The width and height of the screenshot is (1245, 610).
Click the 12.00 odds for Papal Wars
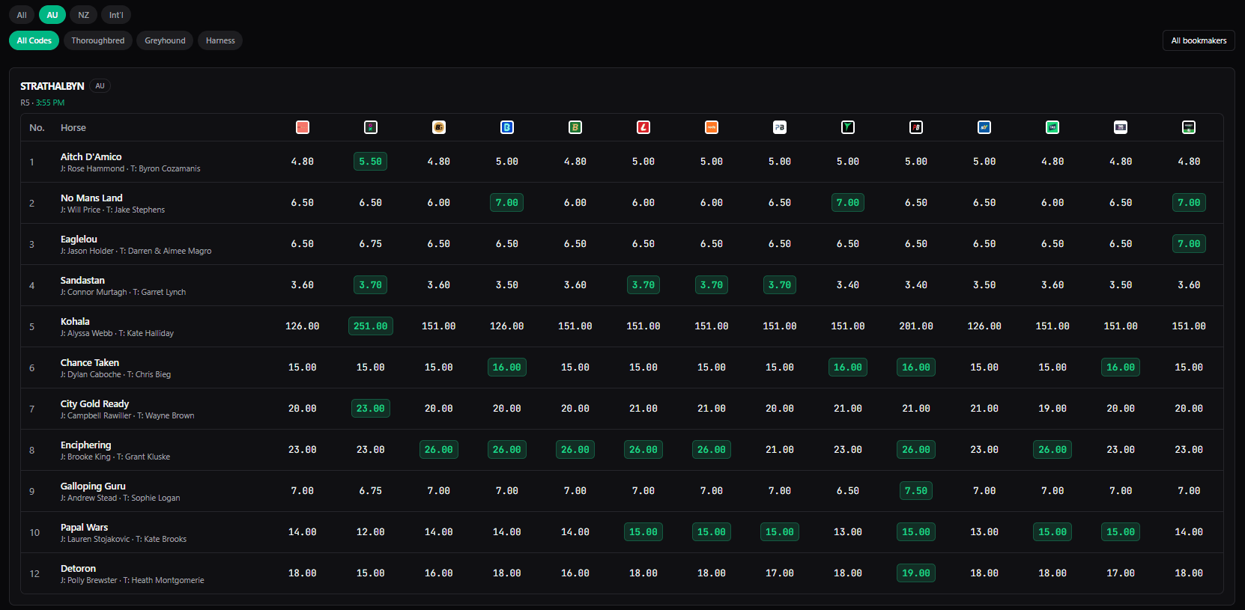[x=371, y=532]
